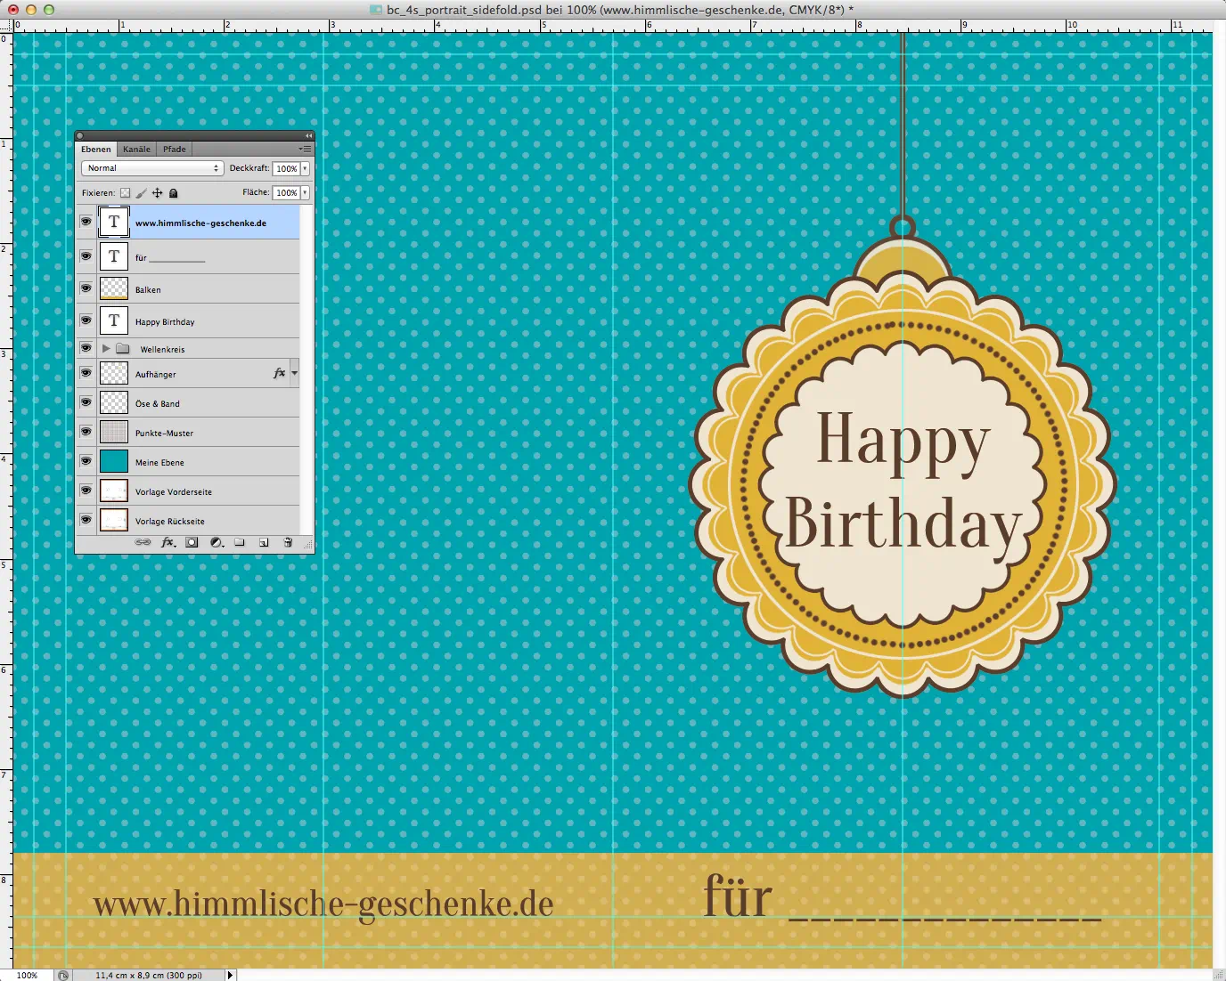Create new adjustment layer icon
Viewport: 1226px width, 981px height.
pos(216,542)
